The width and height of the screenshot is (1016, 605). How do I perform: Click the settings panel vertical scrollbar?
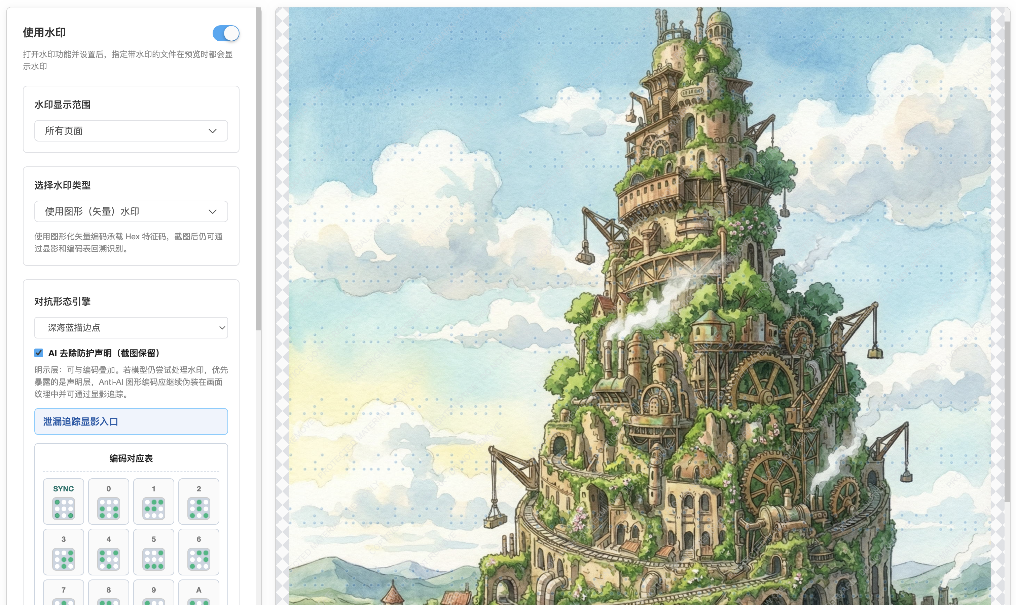point(258,169)
